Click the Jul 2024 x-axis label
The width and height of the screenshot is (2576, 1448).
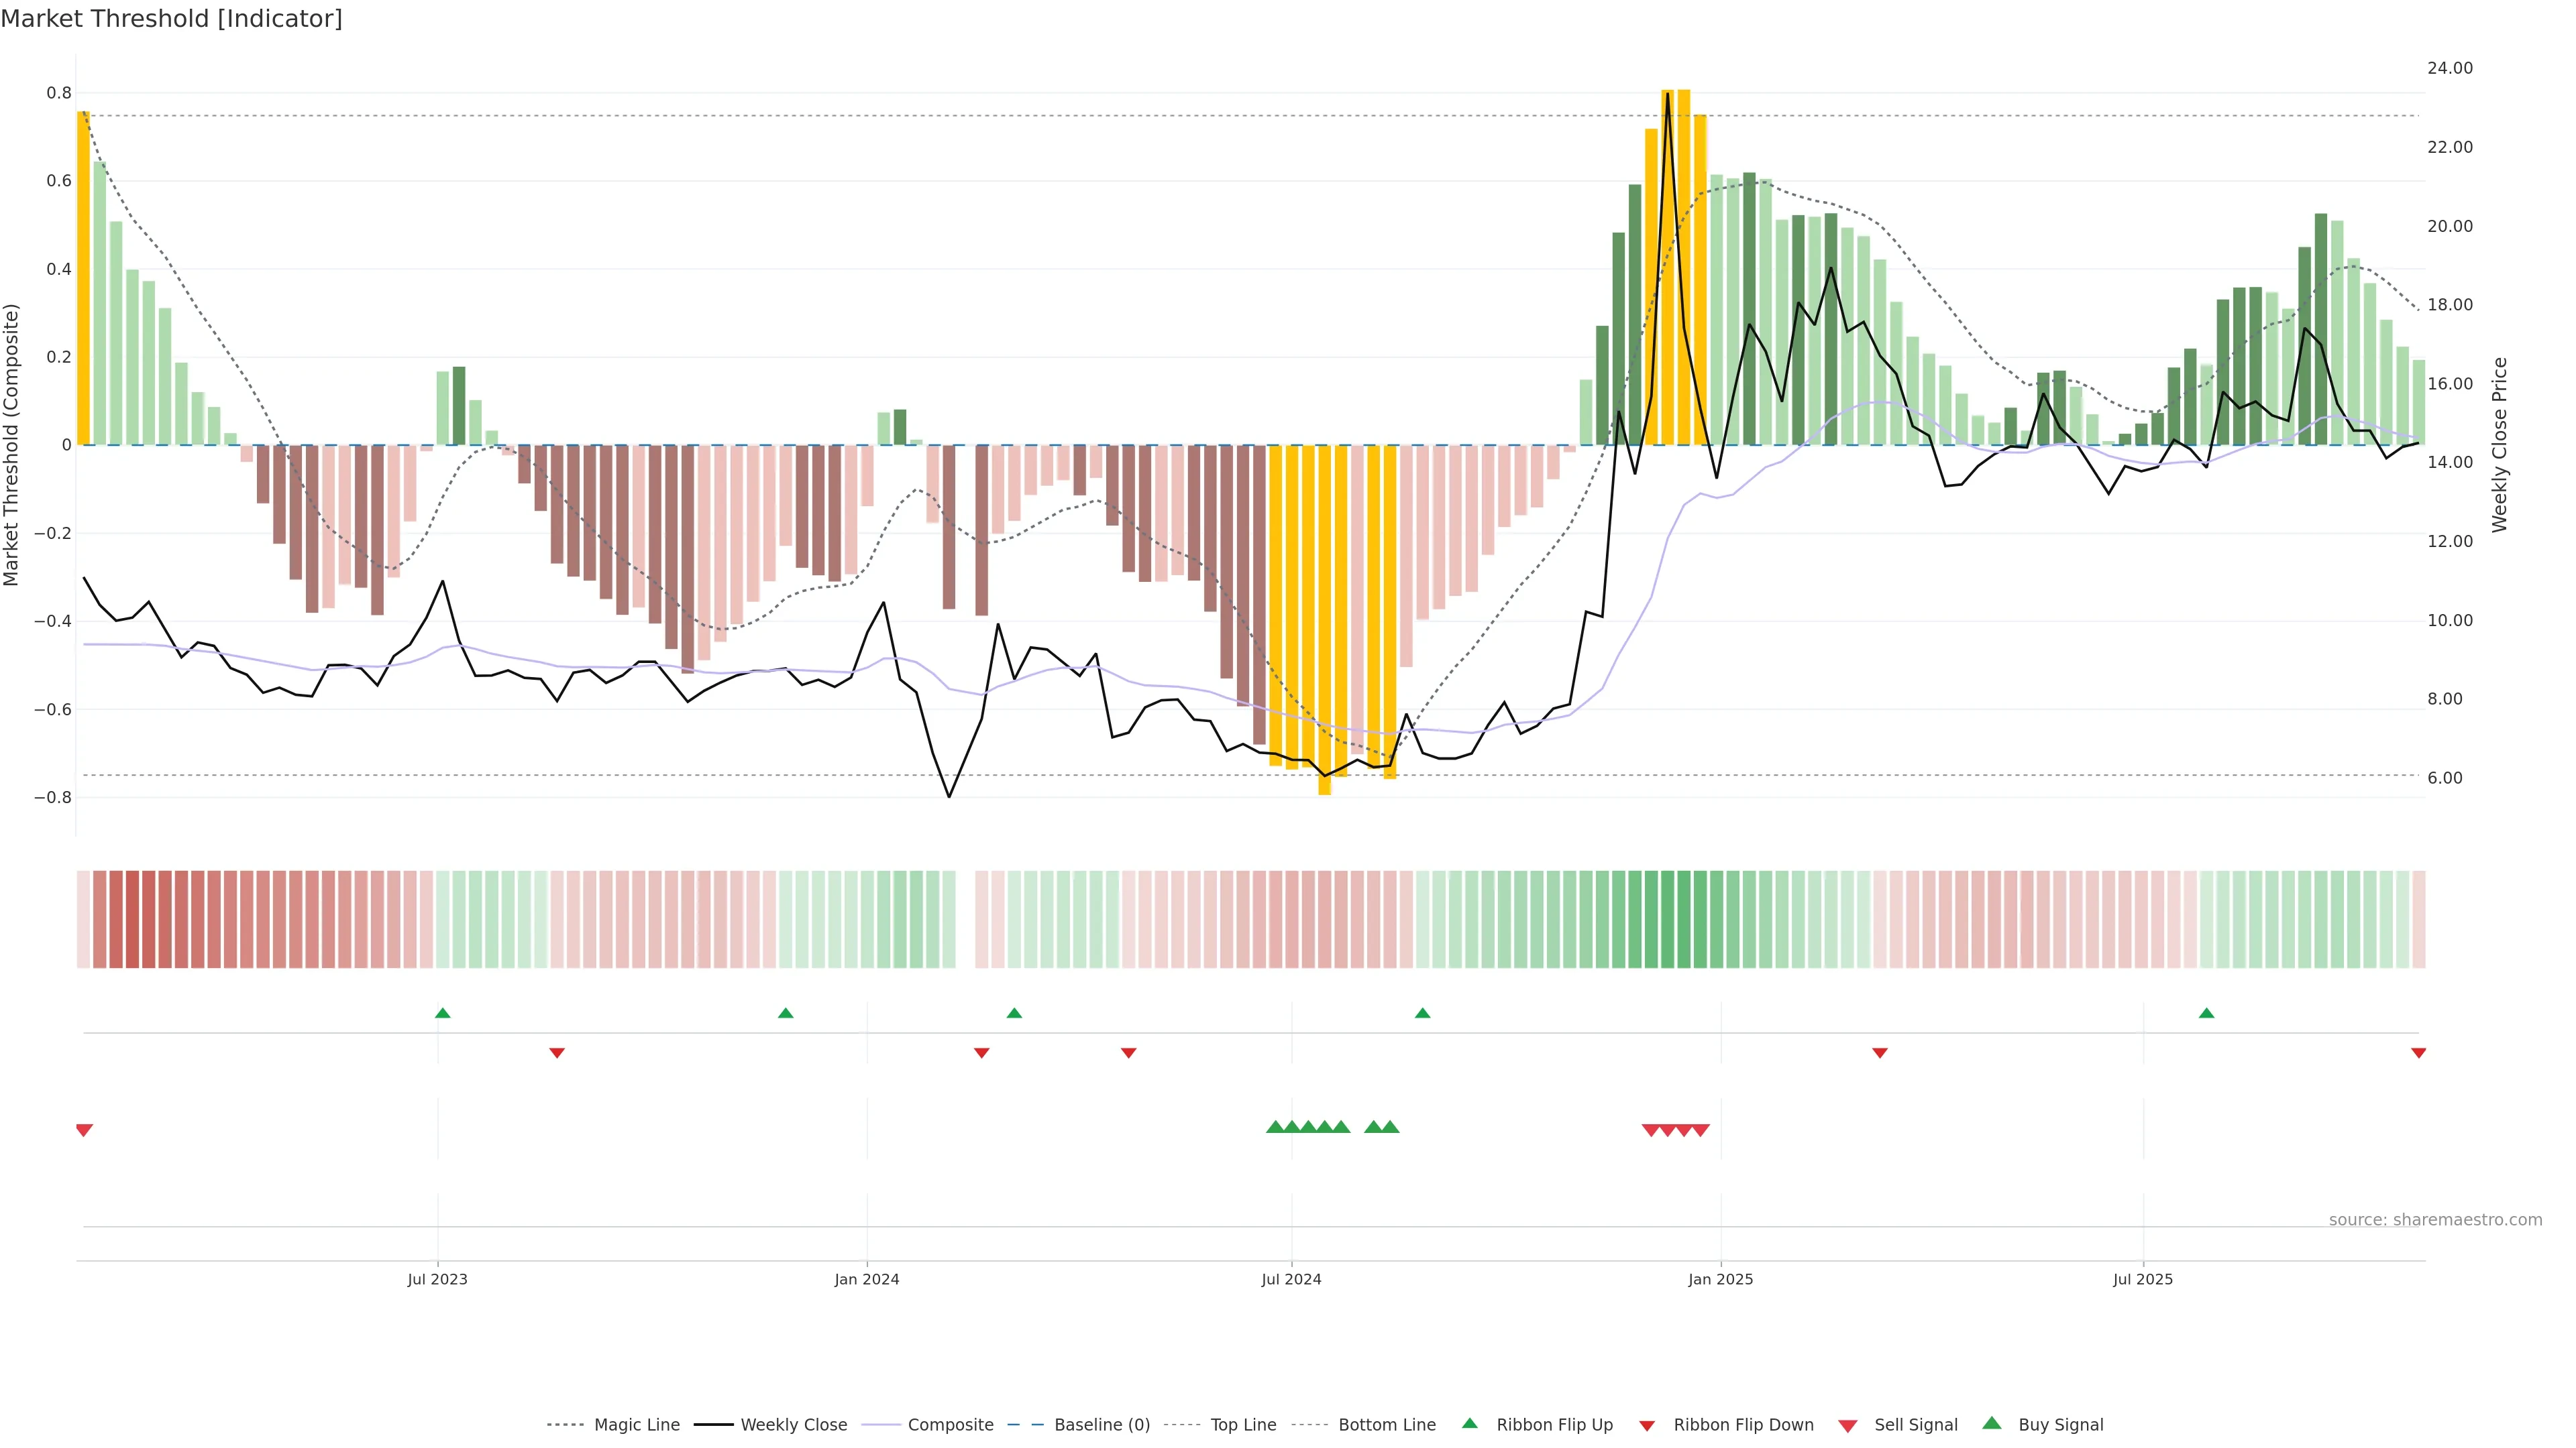click(x=1291, y=1279)
